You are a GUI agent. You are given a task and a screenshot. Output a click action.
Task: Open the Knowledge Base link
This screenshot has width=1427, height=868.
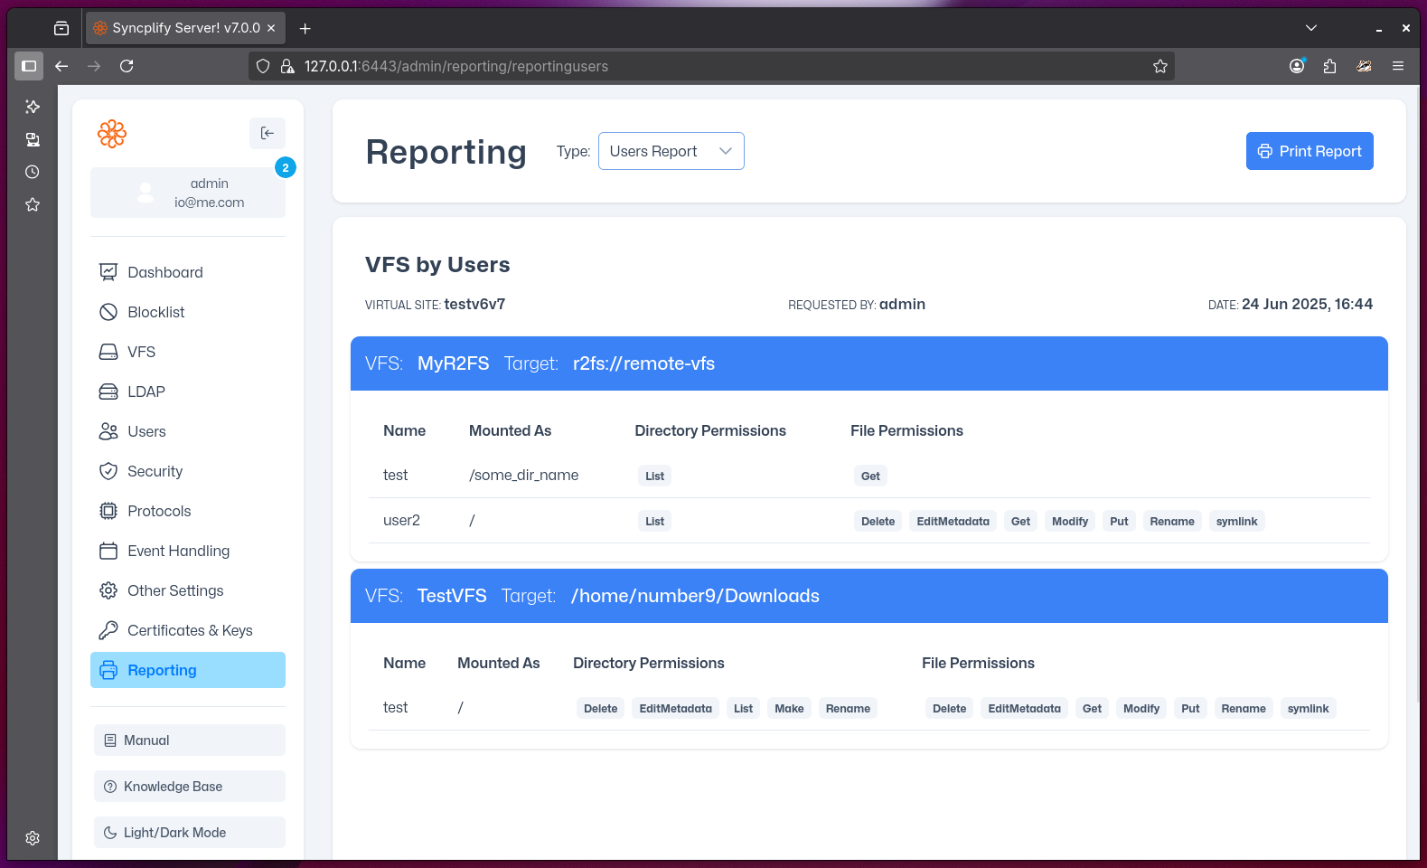pyautogui.click(x=190, y=787)
